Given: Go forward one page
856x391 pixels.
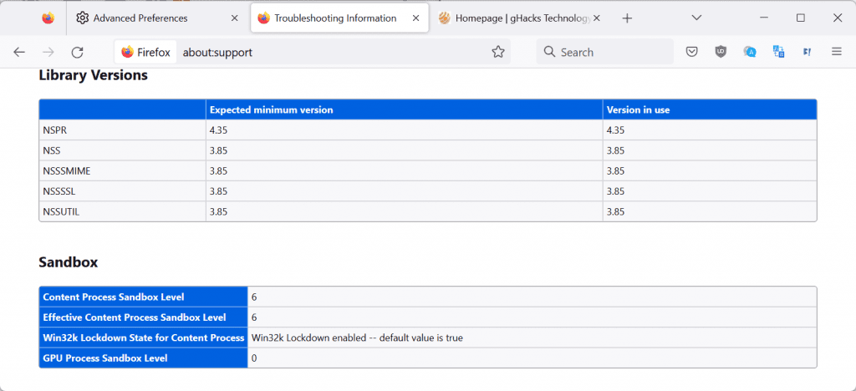Looking at the screenshot, I should pos(48,52).
